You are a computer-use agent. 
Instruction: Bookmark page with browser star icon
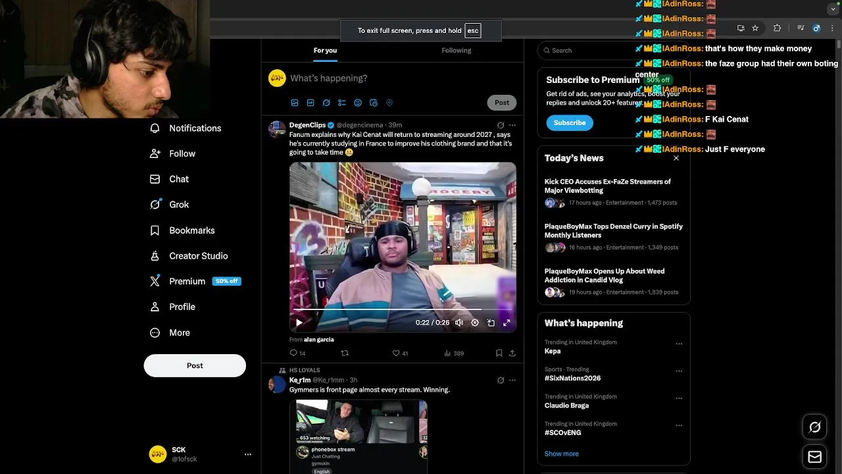coord(755,28)
